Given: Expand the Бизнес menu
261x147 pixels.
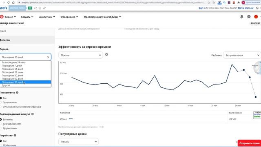Looking at the screenshot, I should 10,17.
